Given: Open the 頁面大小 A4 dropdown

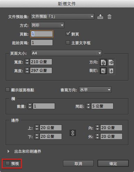Looking at the screenshot, I should 66,53.
